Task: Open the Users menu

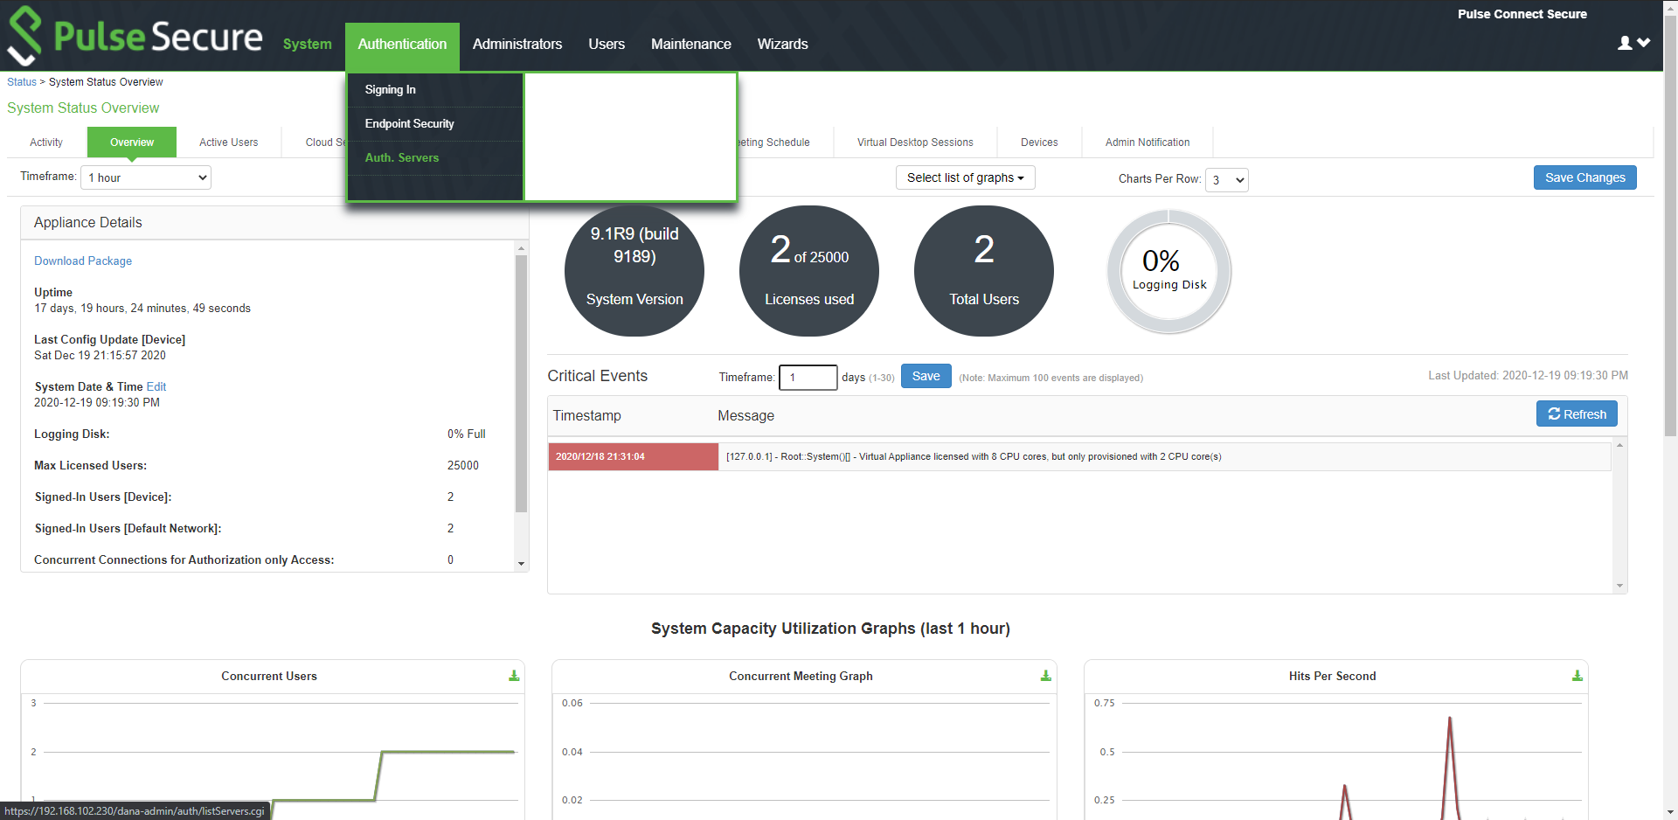Action: pos(607,44)
